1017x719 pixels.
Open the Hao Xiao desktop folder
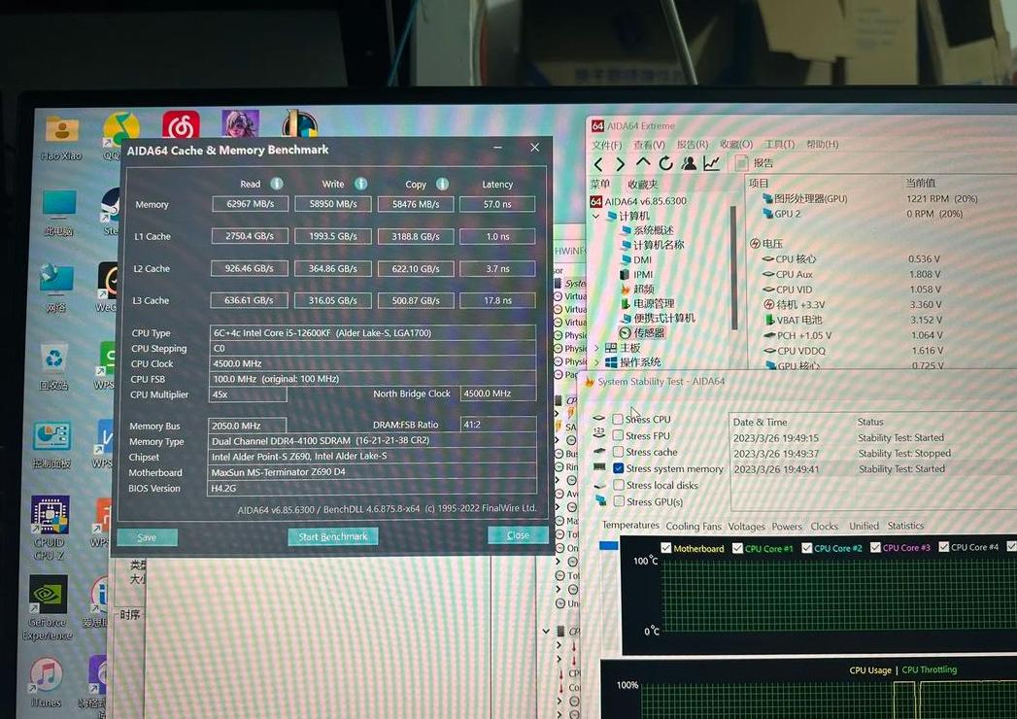tap(61, 139)
